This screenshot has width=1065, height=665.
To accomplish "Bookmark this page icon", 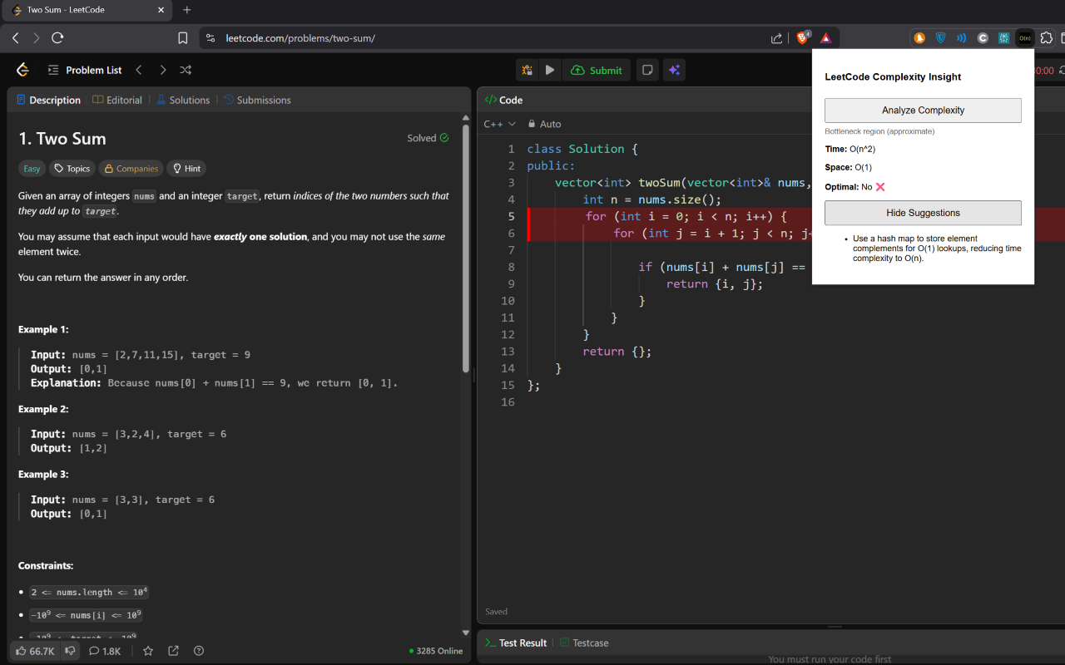I will click(x=183, y=37).
